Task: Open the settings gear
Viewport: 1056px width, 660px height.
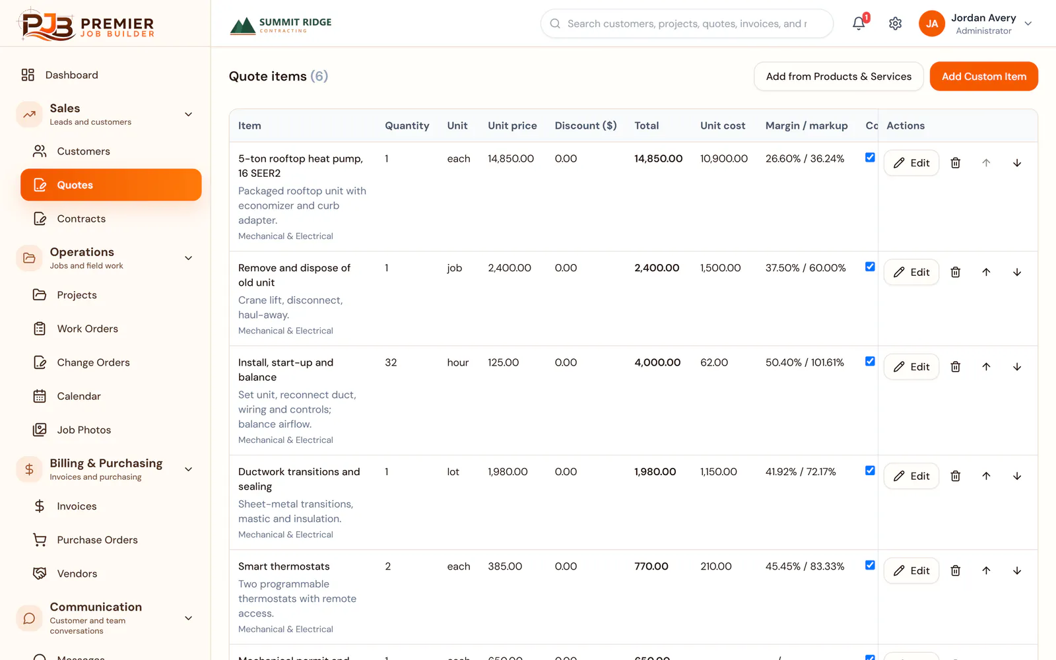Action: click(895, 24)
